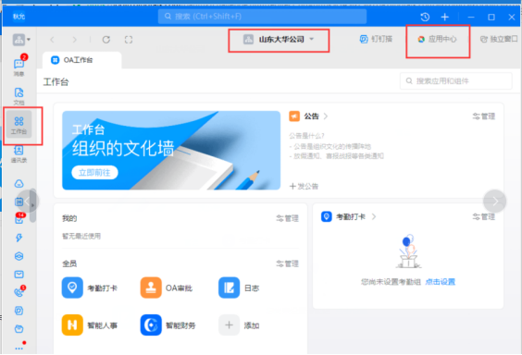Expand the 考勤打卡 card chevron arrow
This screenshot has width=522, height=355.
374,216
